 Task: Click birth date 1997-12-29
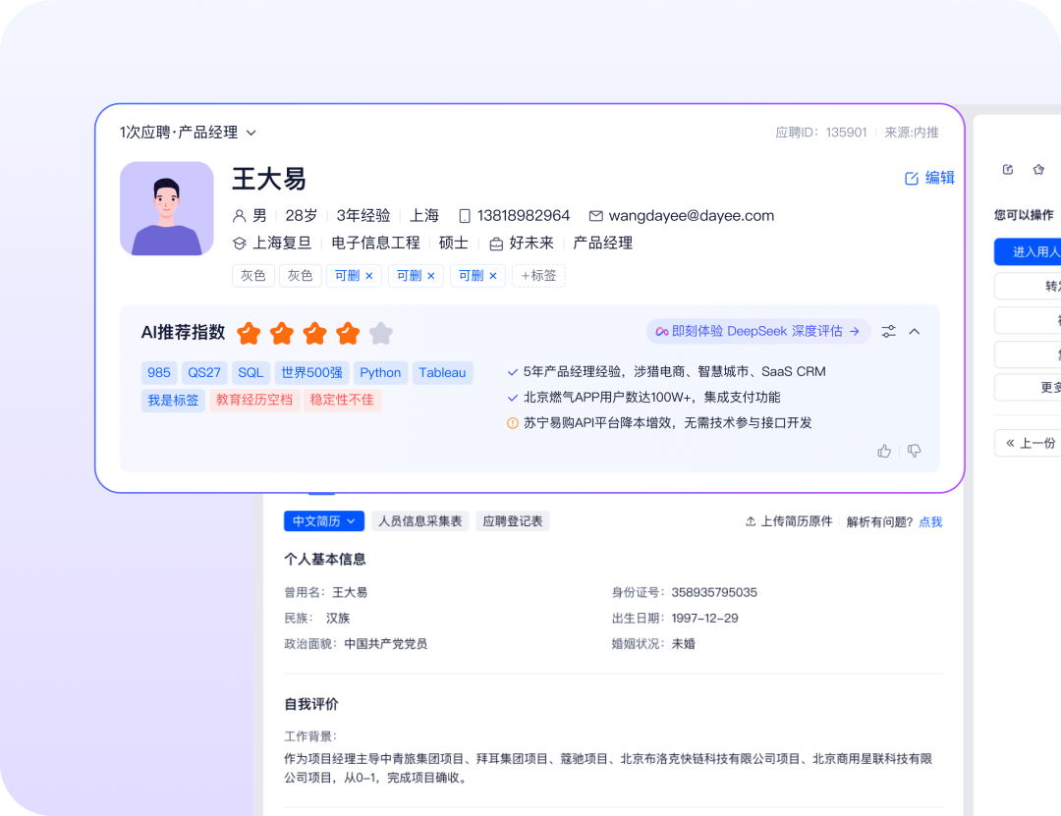tap(704, 619)
